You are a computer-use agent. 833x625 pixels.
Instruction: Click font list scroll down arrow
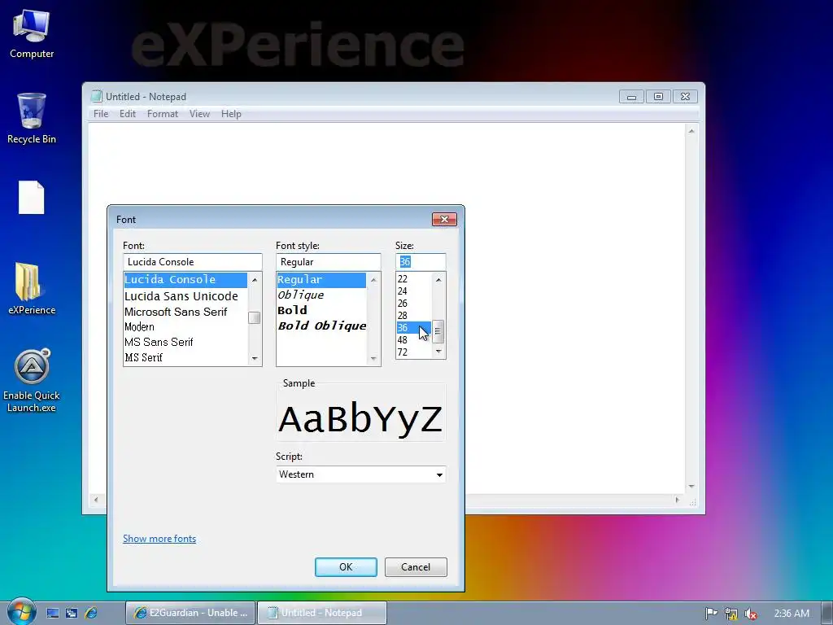click(255, 359)
